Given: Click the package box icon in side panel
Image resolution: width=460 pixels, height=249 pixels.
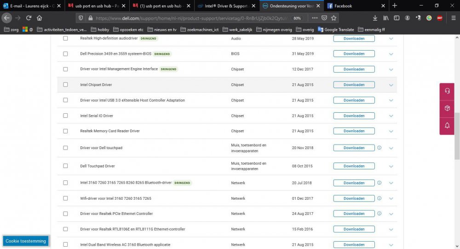Looking at the screenshot, I should 447,108.
